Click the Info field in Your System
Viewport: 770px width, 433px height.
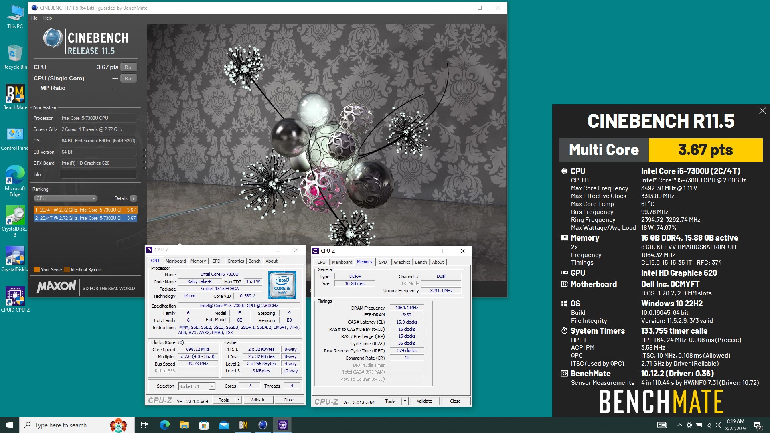98,174
